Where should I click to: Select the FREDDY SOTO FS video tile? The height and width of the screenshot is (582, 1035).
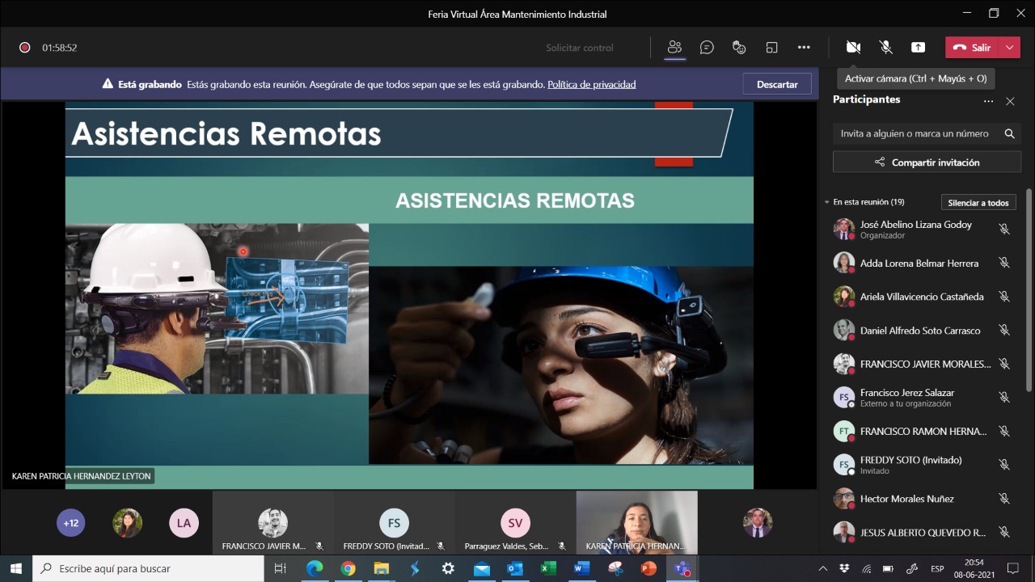[394, 522]
